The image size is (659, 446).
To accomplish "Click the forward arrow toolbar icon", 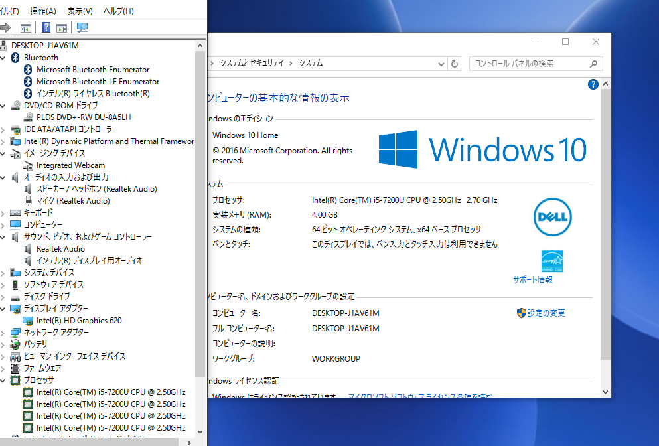I will tap(5, 28).
